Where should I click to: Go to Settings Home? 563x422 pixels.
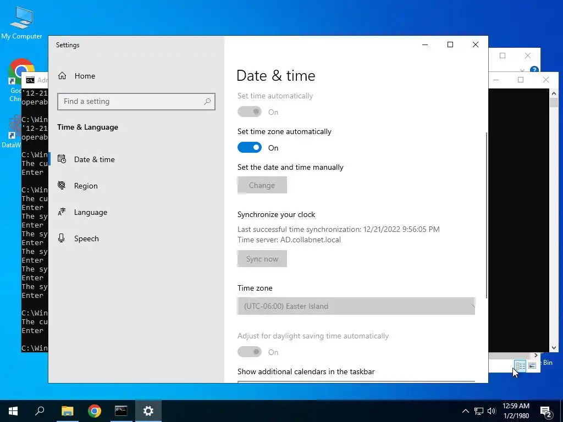point(76,76)
